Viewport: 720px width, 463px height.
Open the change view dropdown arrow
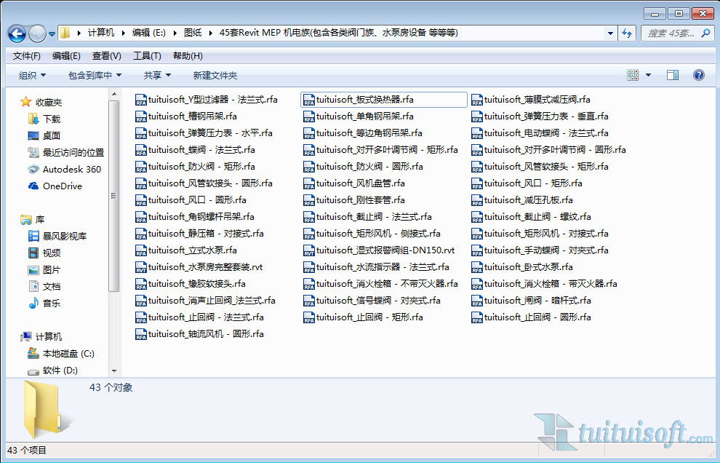(x=648, y=75)
